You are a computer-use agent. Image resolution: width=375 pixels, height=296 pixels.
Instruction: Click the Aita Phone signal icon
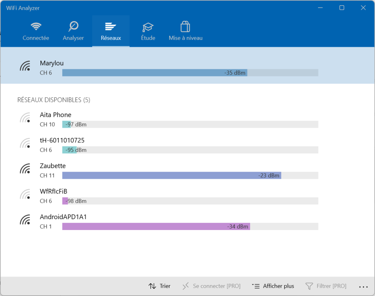click(x=25, y=118)
